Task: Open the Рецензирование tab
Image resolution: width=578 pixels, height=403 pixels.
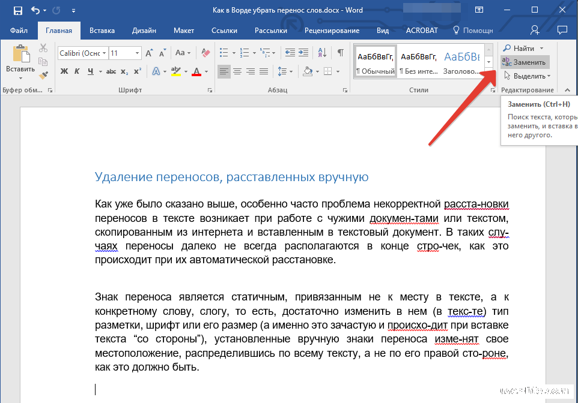Action: click(x=332, y=31)
